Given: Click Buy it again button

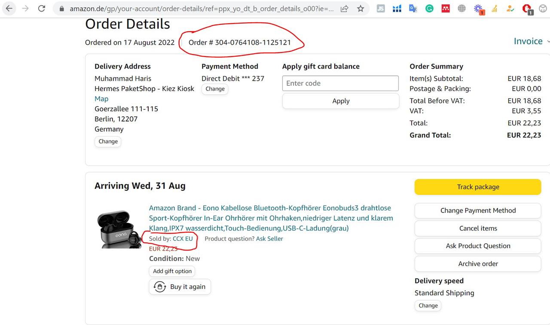Looking at the screenshot, I should coord(180,287).
